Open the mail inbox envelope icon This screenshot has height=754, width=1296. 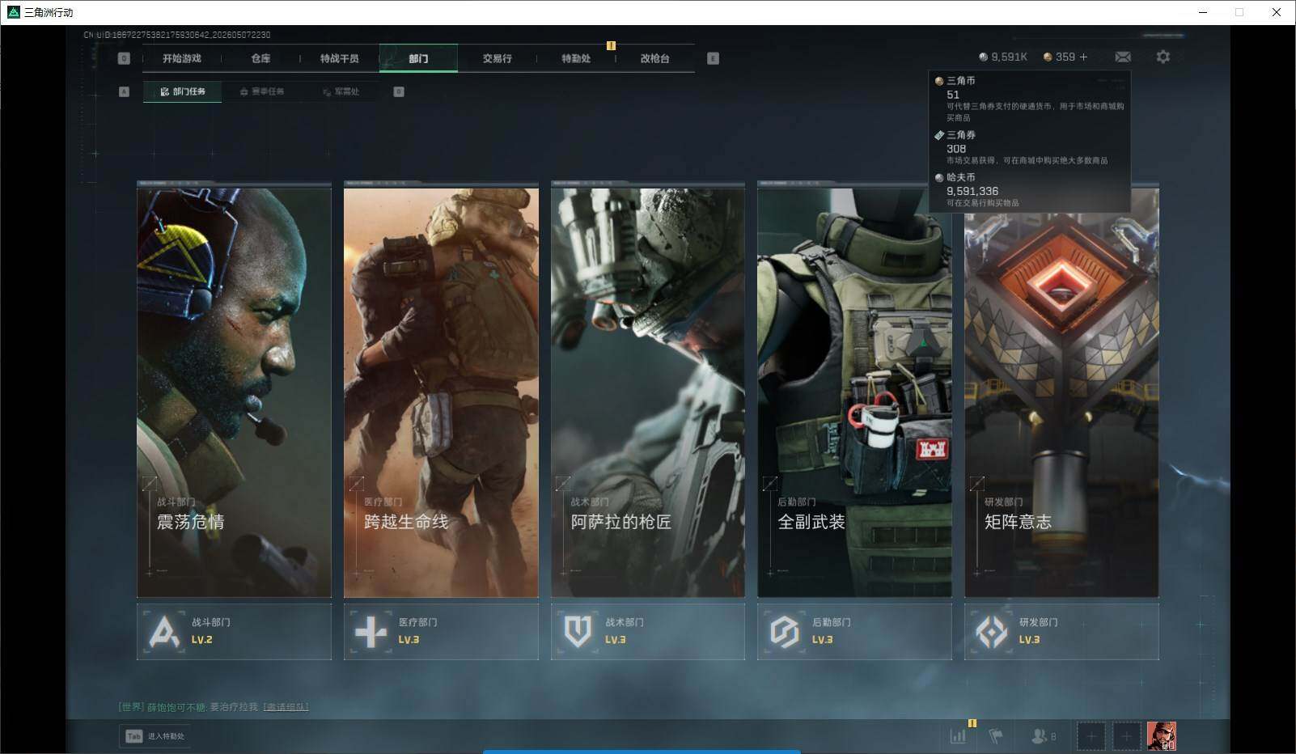click(x=1123, y=57)
